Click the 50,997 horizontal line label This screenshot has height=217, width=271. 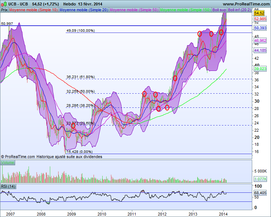(x=7, y=24)
